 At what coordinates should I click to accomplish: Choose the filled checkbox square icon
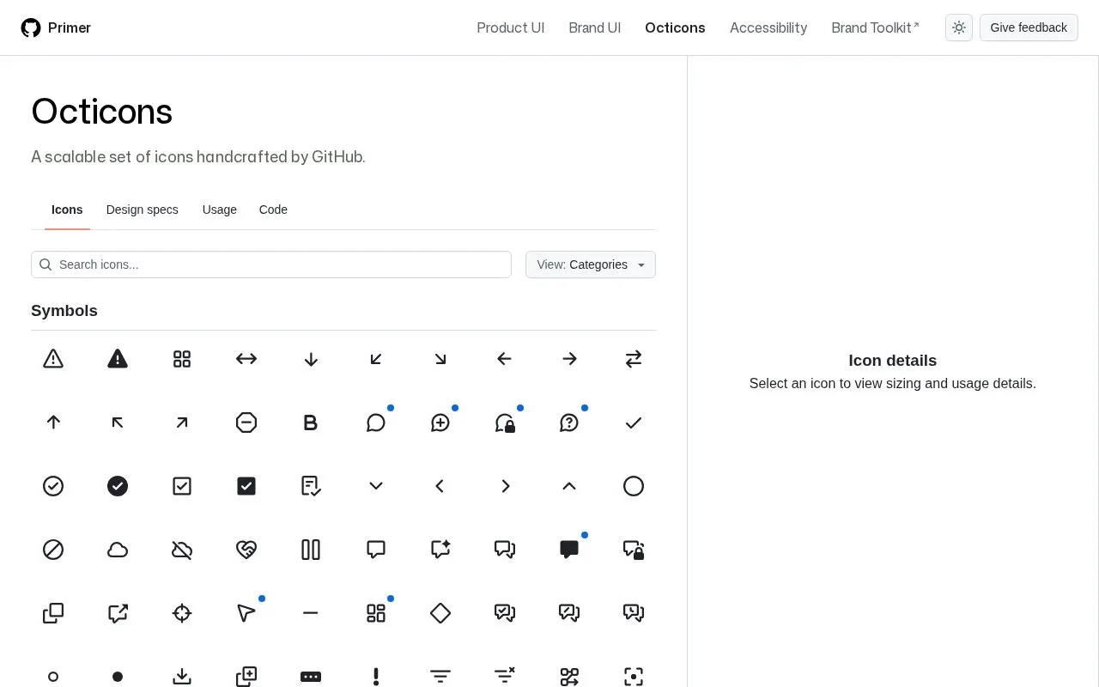tap(246, 486)
